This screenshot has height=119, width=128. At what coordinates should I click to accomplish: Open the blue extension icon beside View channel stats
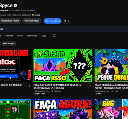click(65, 21)
